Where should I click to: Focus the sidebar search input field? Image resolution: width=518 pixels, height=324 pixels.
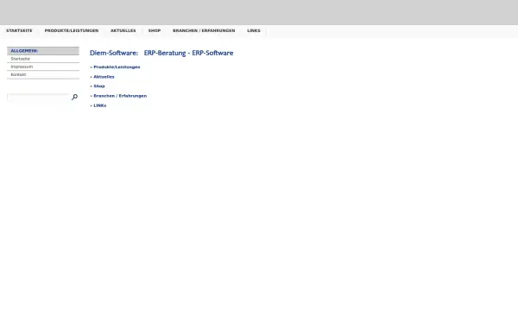(38, 97)
